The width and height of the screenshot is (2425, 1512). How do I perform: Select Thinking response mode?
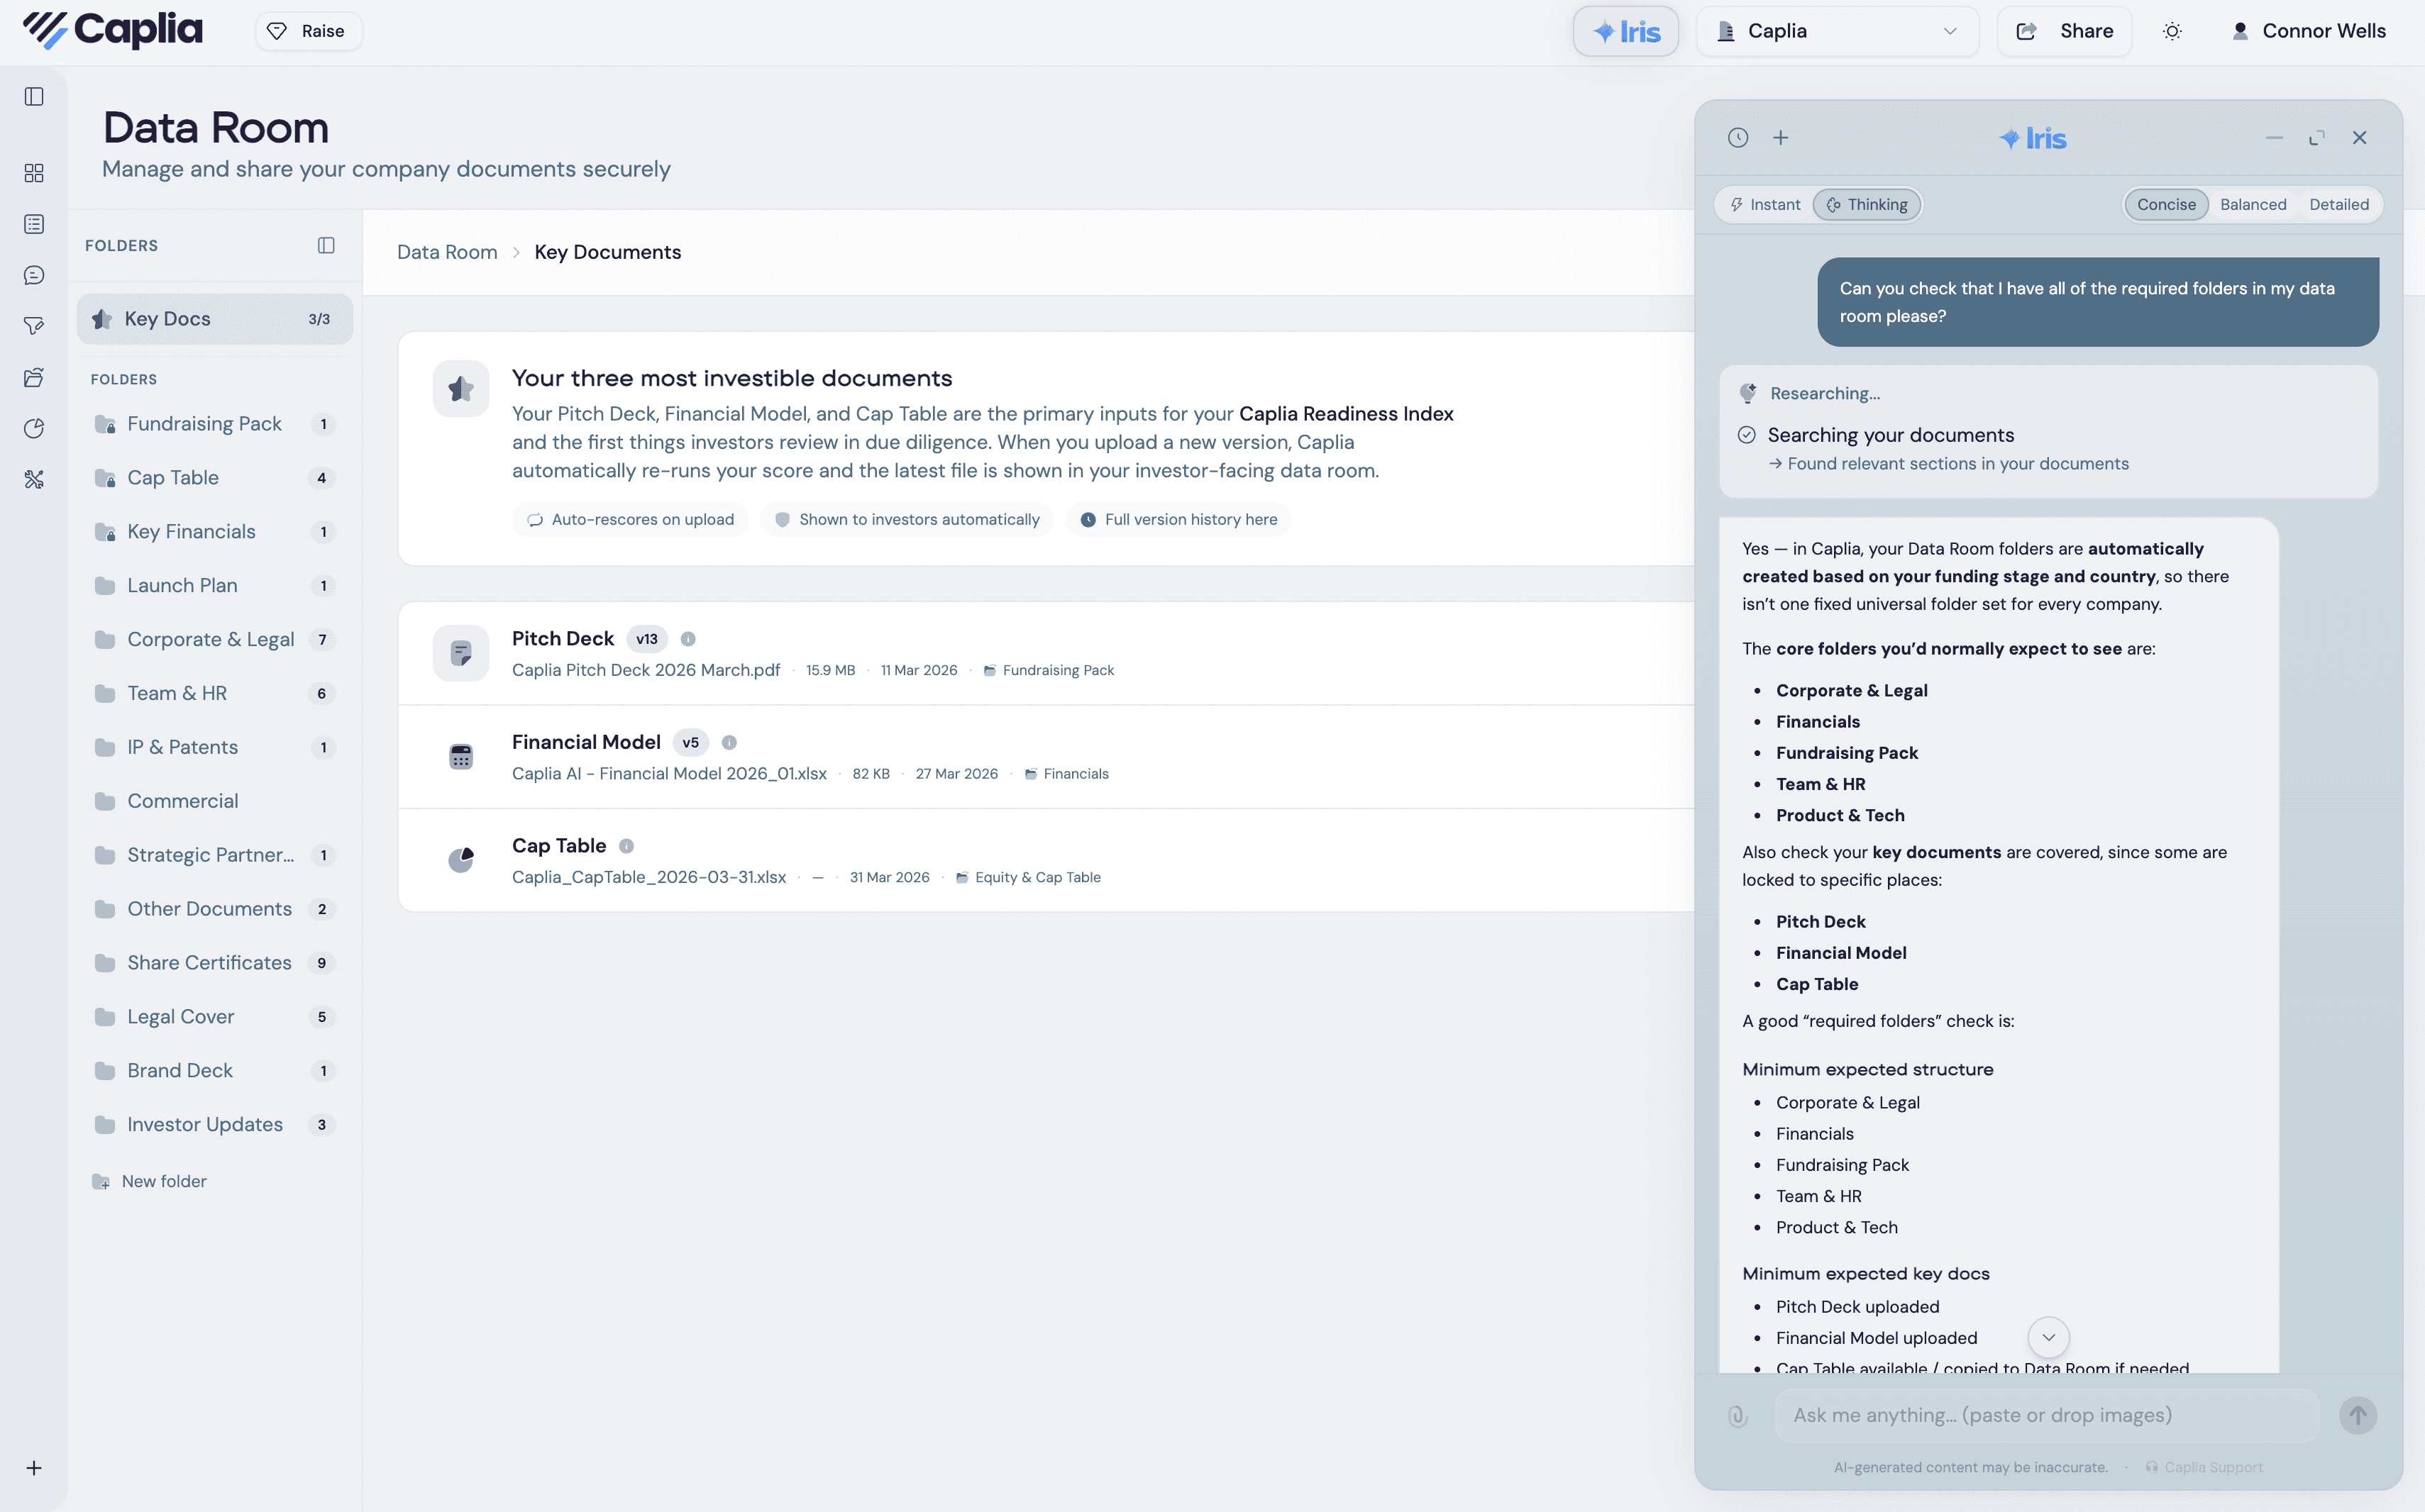tap(1867, 205)
